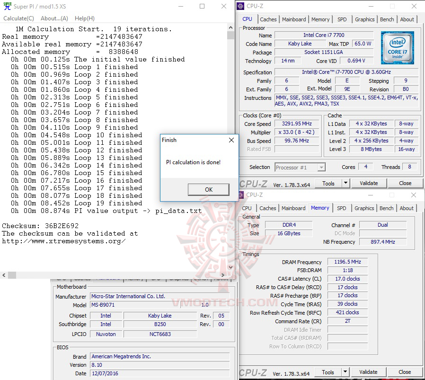The width and height of the screenshot is (425, 380).
Task: Click Close button in lower CPU-Z window
Action: (404, 372)
